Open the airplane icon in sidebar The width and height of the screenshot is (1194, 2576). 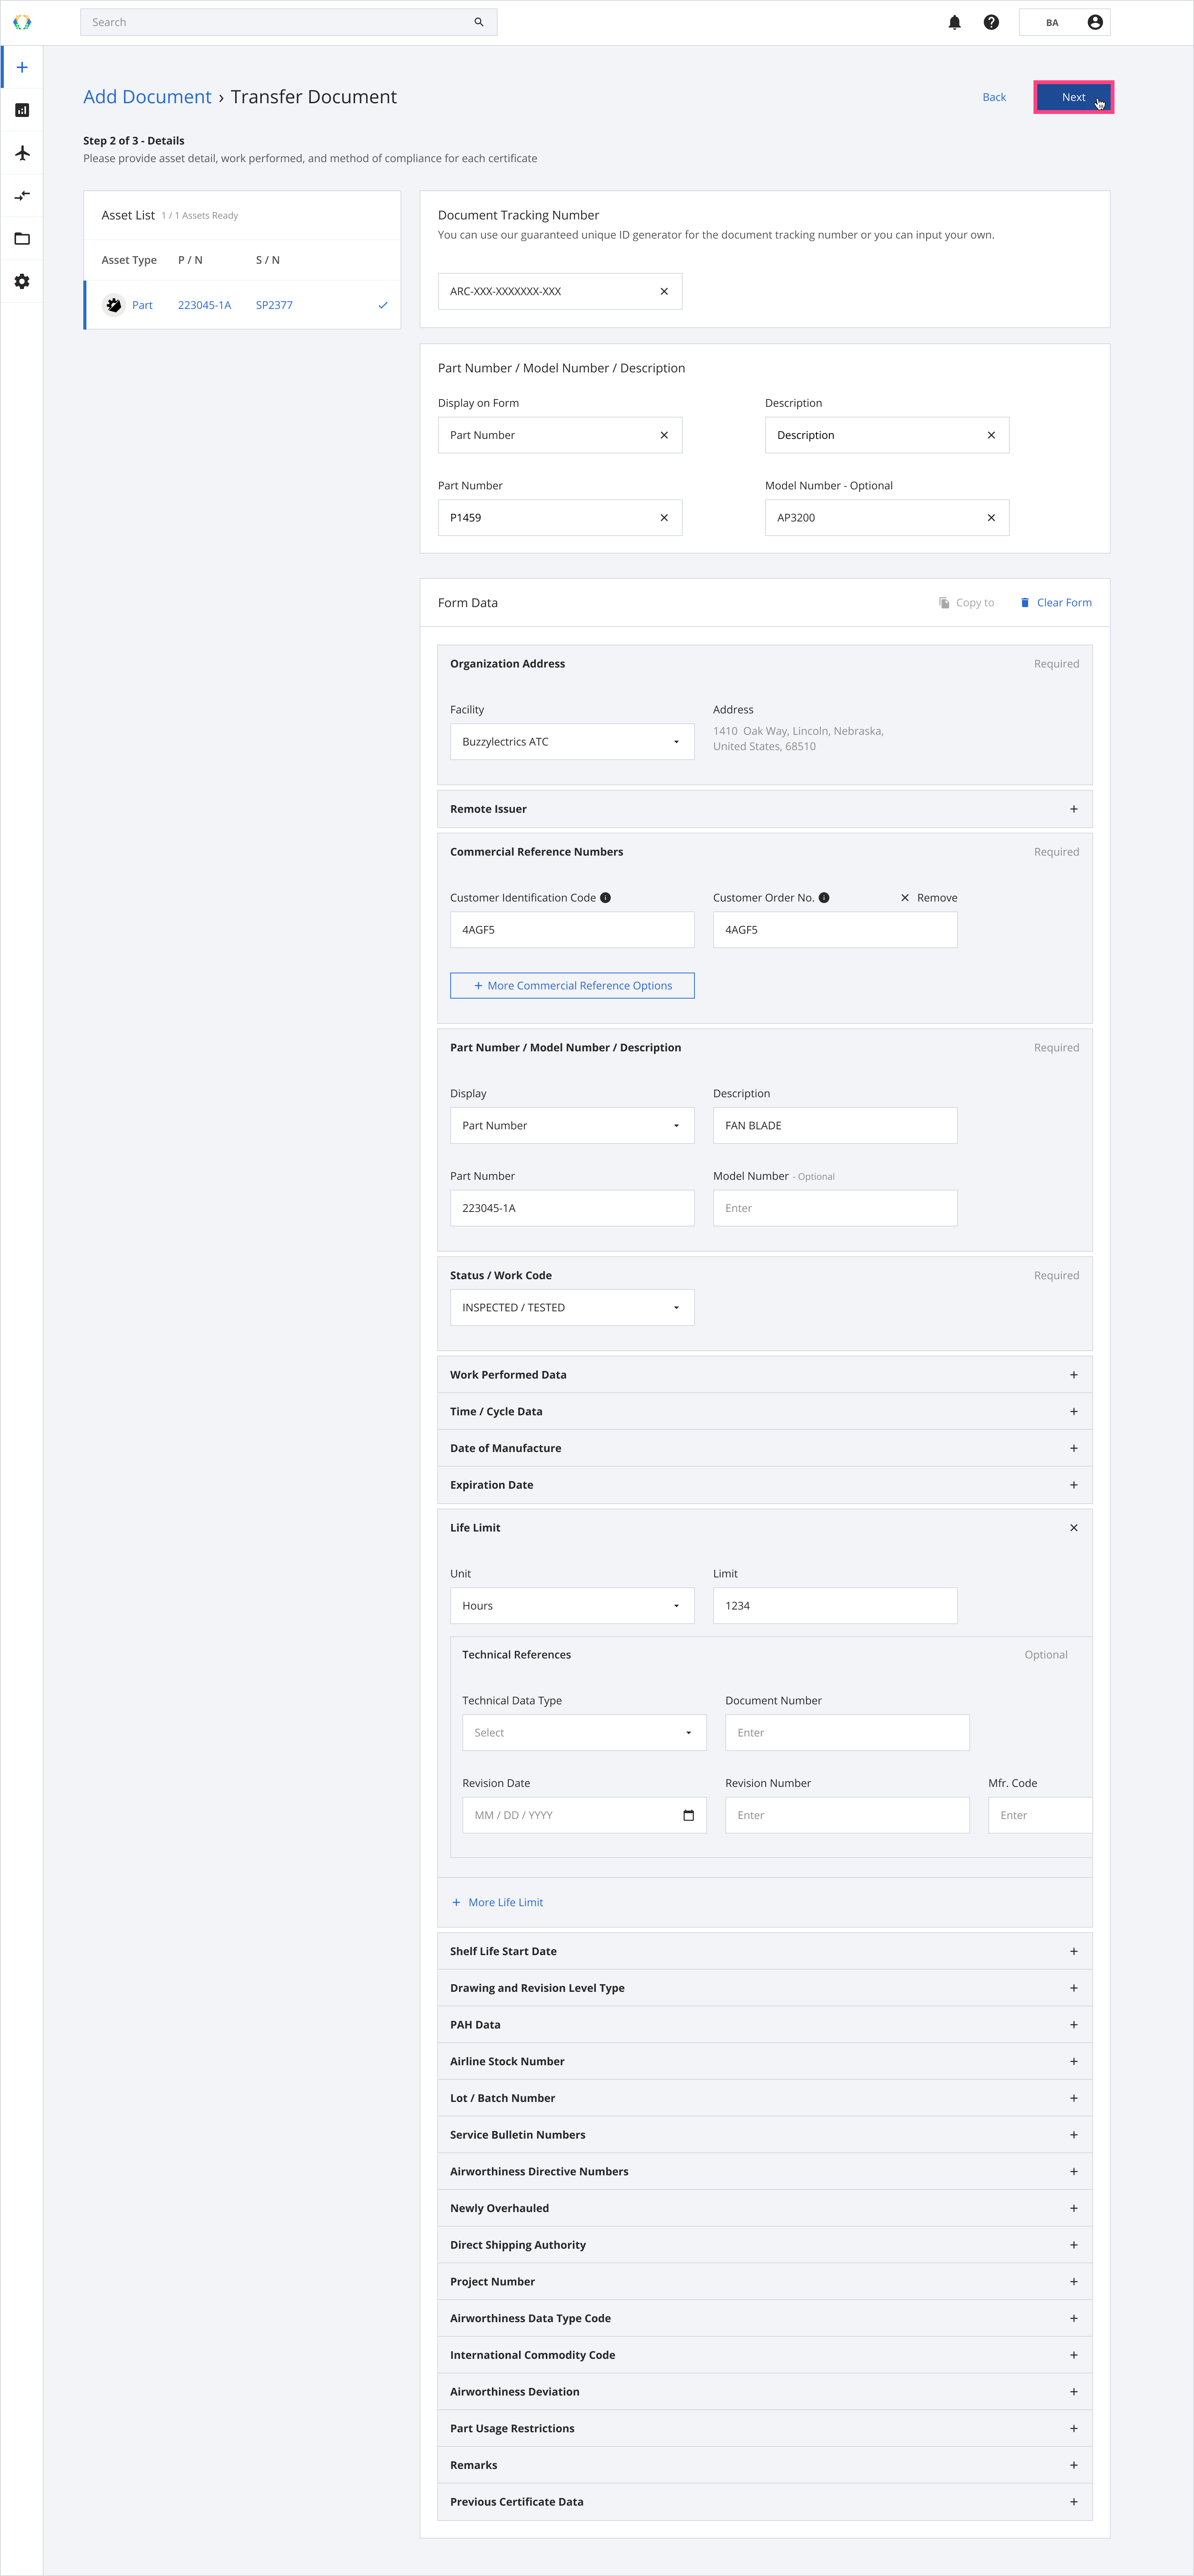pos(22,153)
